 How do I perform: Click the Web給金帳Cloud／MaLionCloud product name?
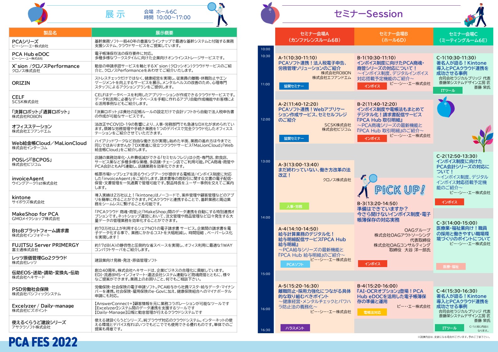pos(49,143)
